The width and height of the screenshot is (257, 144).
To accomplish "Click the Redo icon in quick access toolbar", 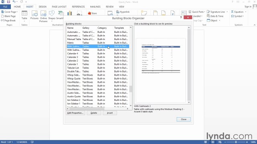I will click(21, 2).
